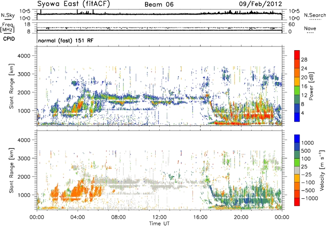This screenshot has width=326, height=226.
Task: Click the '04:00' time axis label
Action: point(77,217)
